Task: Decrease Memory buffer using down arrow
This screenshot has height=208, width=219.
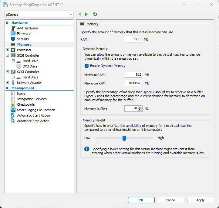Action: (x=140, y=110)
